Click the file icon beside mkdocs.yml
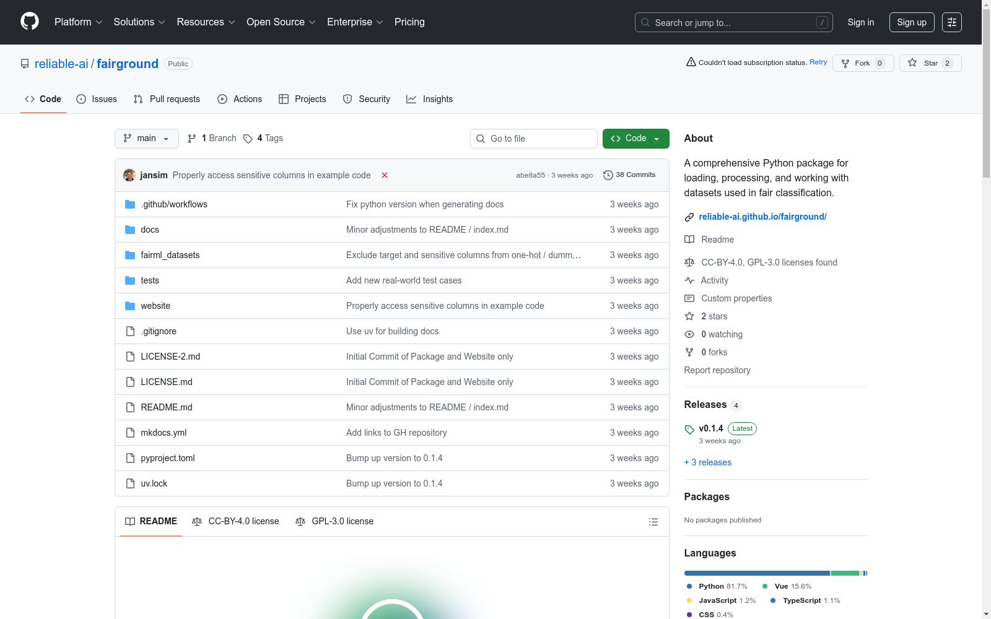Screen dimensions: 991x619 pyautogui.click(x=130, y=433)
